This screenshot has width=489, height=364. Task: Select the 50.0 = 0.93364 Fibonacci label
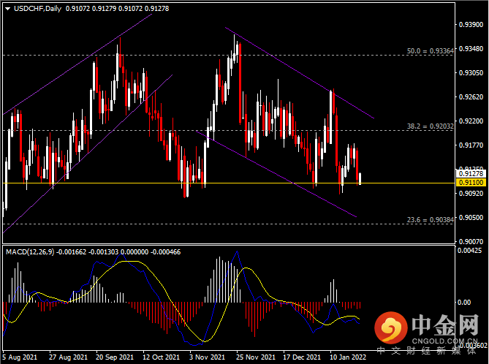[x=430, y=51]
